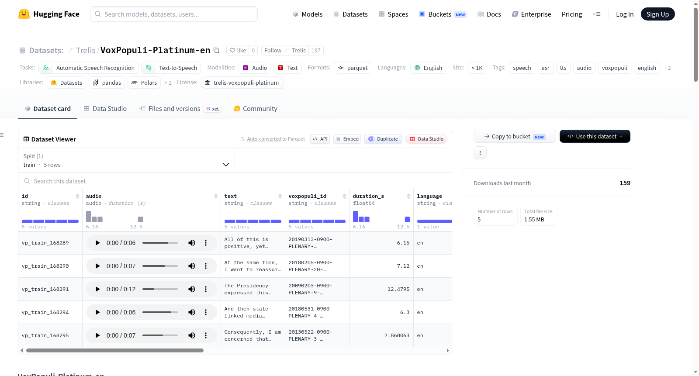Show the one additional library
699x376 pixels.
[168, 83]
